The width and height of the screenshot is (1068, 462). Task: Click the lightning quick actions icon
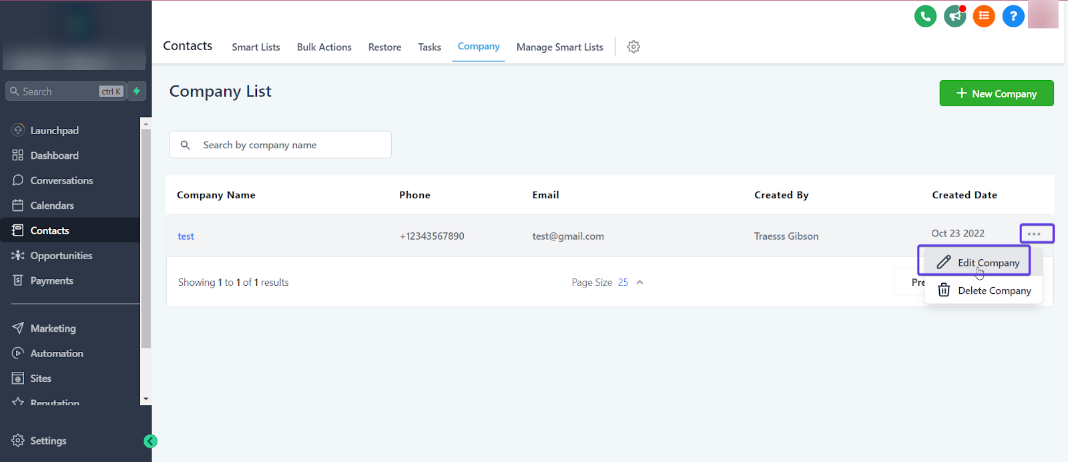coord(137,91)
